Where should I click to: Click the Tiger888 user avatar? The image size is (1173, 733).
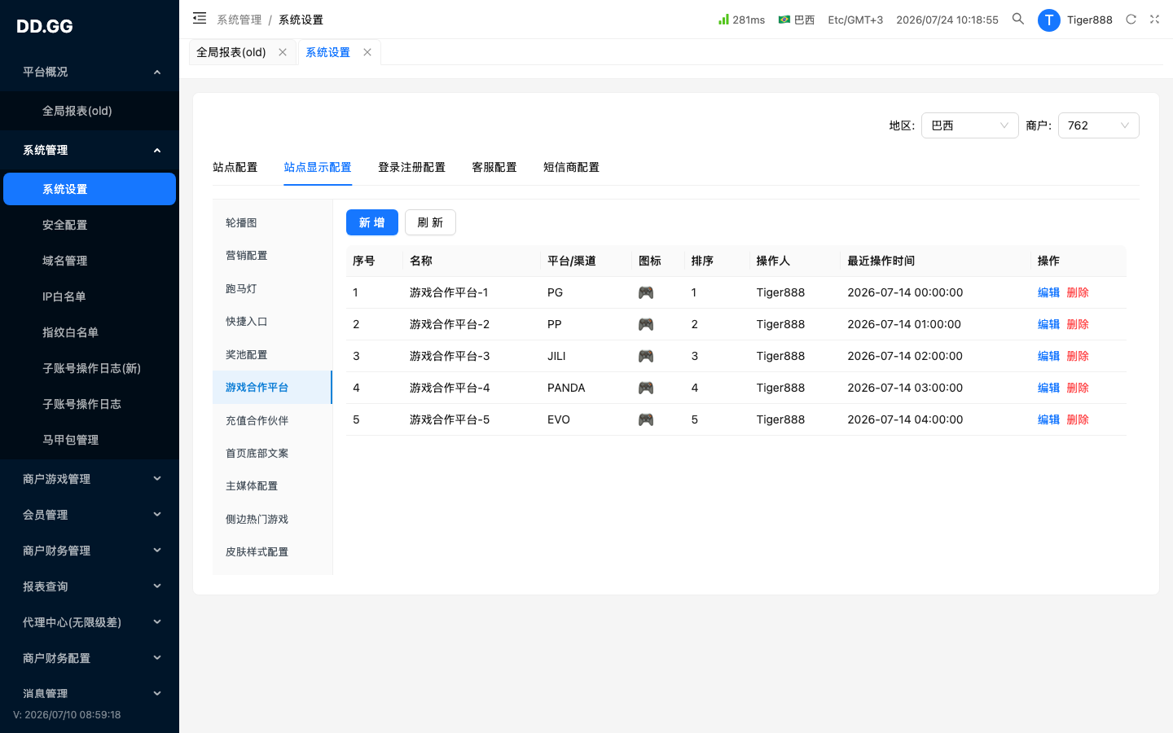1049,20
